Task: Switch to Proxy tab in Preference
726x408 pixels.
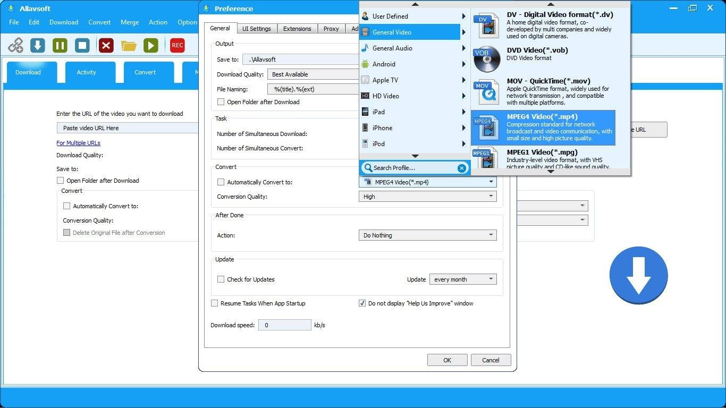Action: [x=331, y=29]
